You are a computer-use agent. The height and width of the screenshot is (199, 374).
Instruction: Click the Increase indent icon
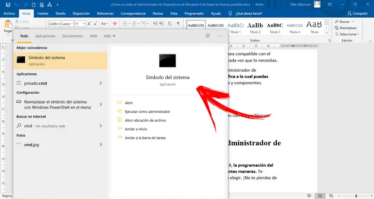pos(161,24)
